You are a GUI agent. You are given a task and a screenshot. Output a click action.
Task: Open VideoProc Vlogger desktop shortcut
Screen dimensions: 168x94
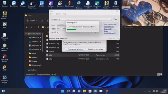pos(4,79)
